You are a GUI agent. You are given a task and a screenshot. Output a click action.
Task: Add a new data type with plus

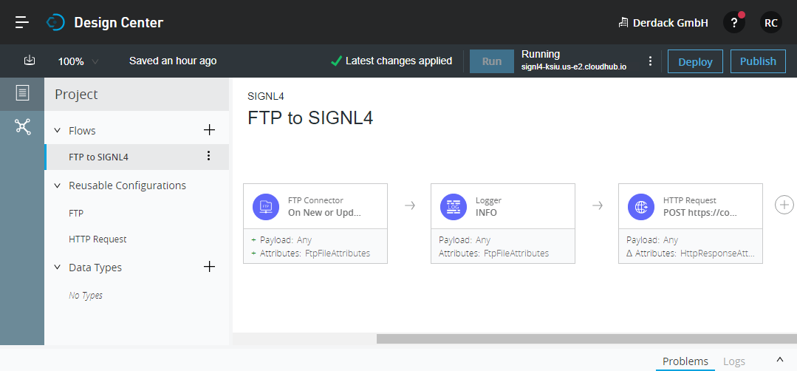(209, 267)
